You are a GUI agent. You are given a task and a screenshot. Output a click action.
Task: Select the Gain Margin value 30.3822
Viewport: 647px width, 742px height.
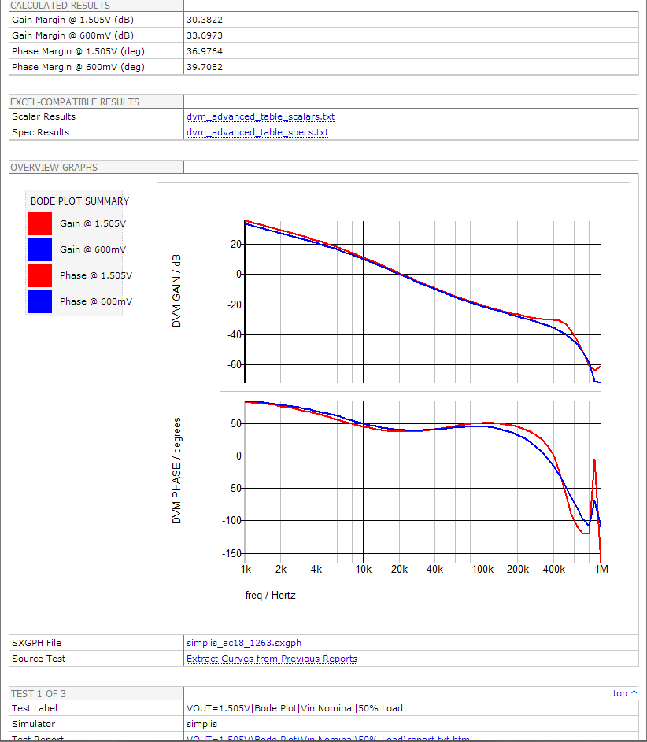pos(205,19)
